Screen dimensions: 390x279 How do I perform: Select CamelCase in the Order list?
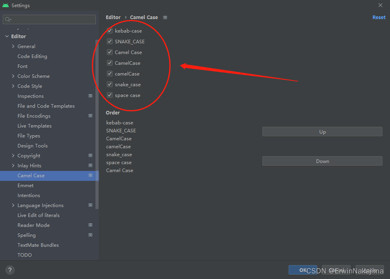pyautogui.click(x=118, y=138)
